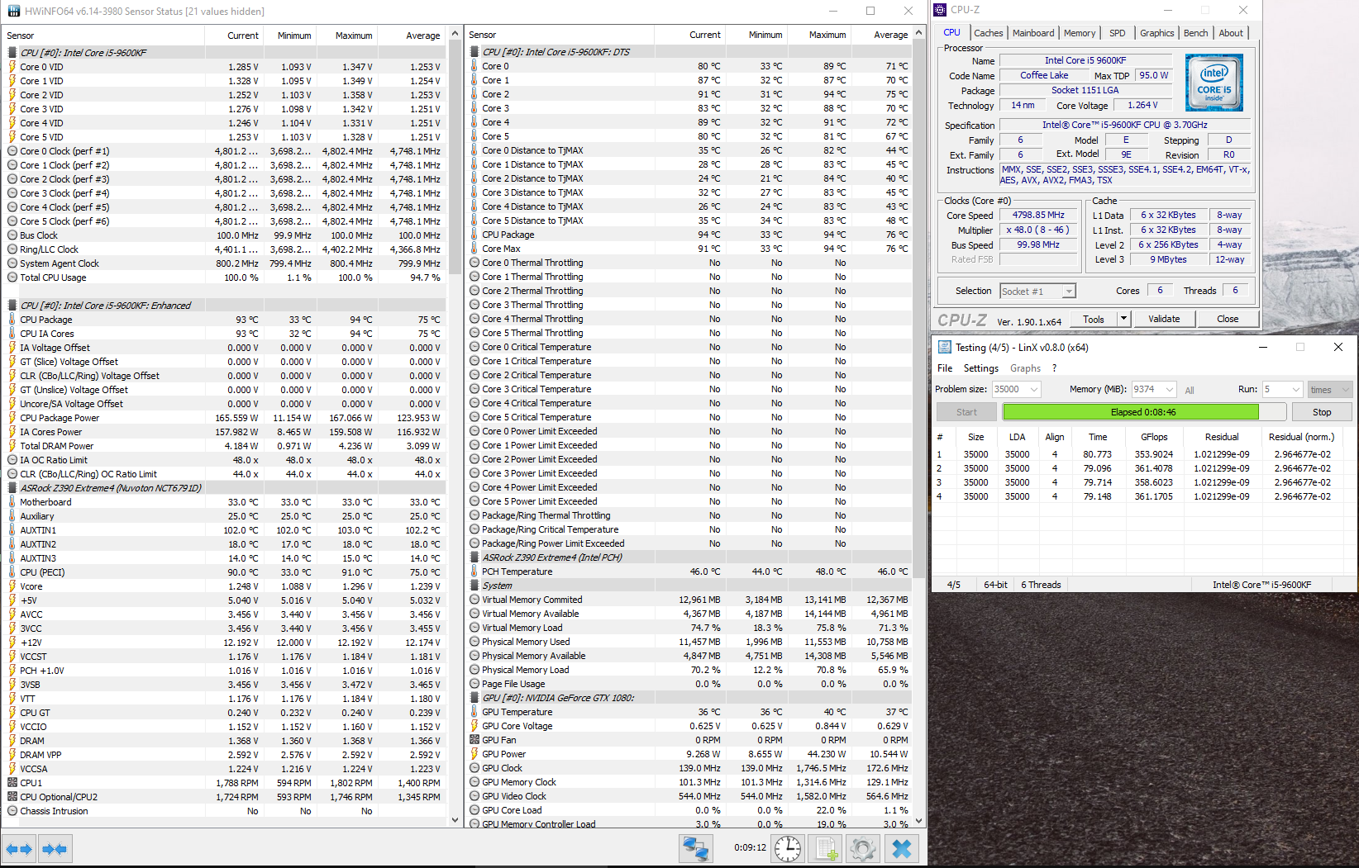Click the LinX title bar app icon

pyautogui.click(x=944, y=347)
